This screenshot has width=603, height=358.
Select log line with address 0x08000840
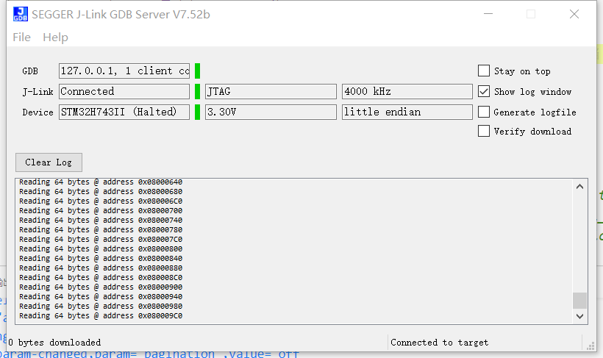point(101,259)
